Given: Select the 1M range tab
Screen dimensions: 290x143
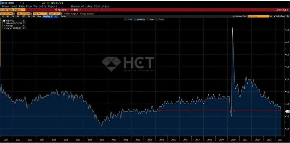Looking at the screenshot, I should pyautogui.click(x=13, y=16).
